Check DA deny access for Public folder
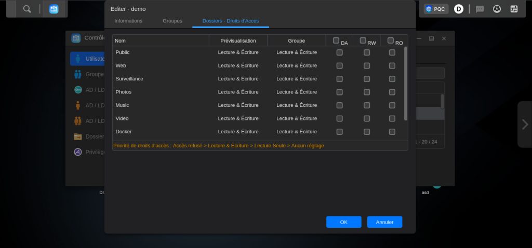Image resolution: width=532 pixels, height=248 pixels. (x=339, y=52)
